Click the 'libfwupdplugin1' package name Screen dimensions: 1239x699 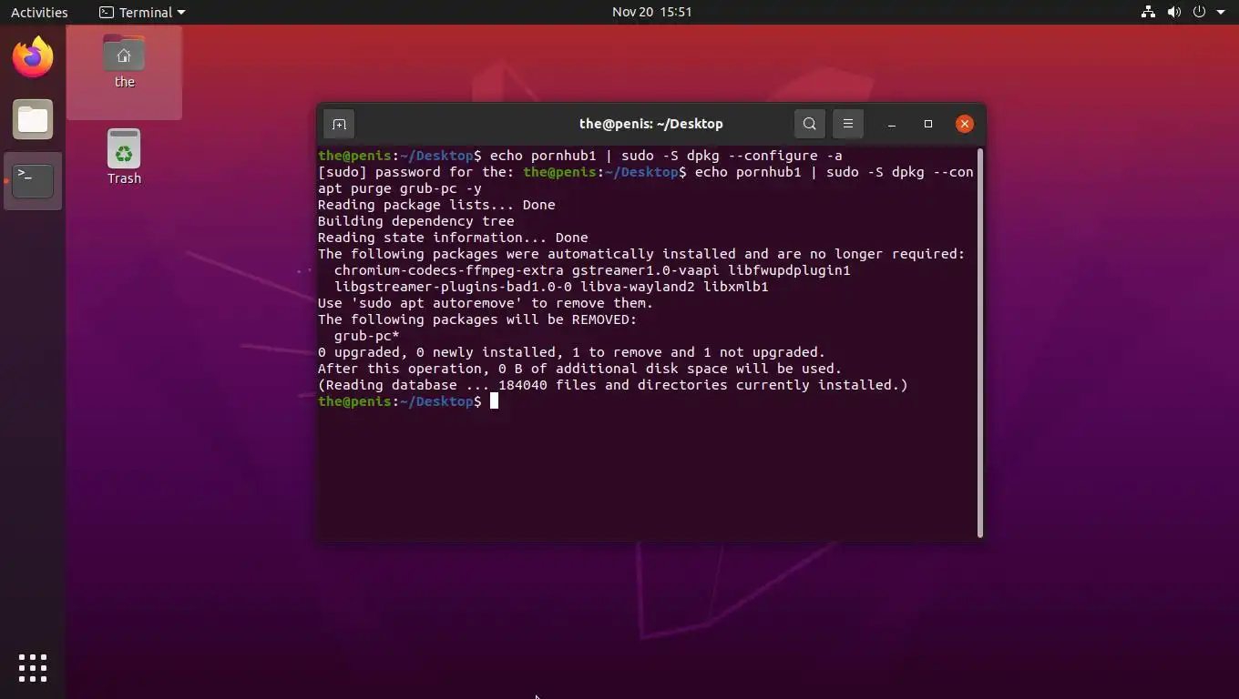789,270
